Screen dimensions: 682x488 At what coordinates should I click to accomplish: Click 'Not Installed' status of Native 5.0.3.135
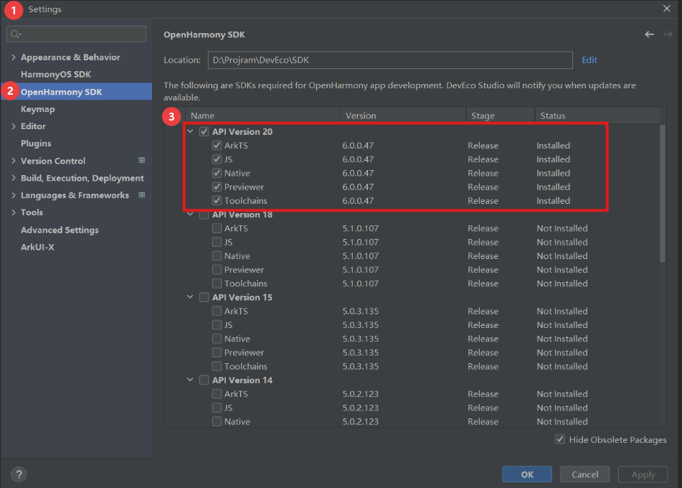[562, 339]
